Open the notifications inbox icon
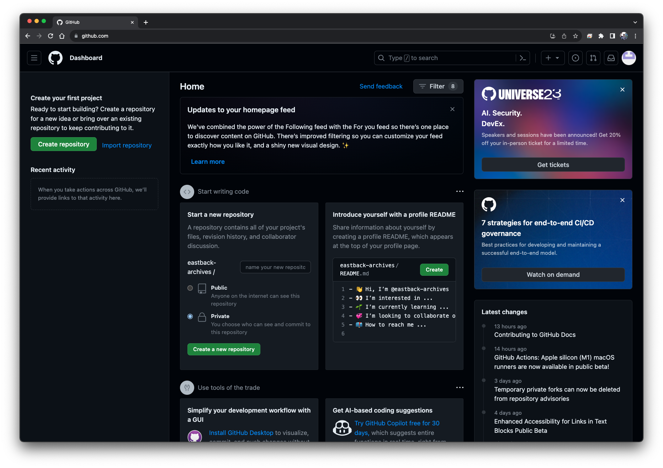 611,58
